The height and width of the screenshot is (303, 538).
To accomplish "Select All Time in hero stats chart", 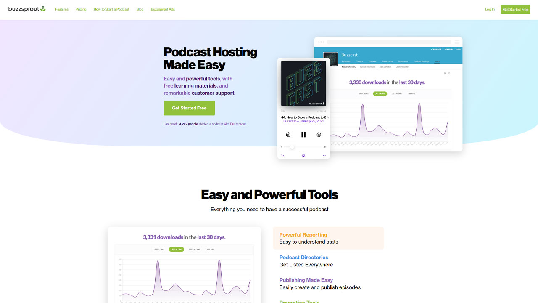I will 411,94.
